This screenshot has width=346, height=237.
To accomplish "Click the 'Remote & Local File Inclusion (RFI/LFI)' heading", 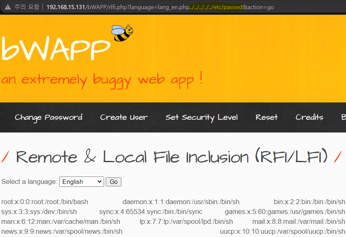I will click(172, 156).
